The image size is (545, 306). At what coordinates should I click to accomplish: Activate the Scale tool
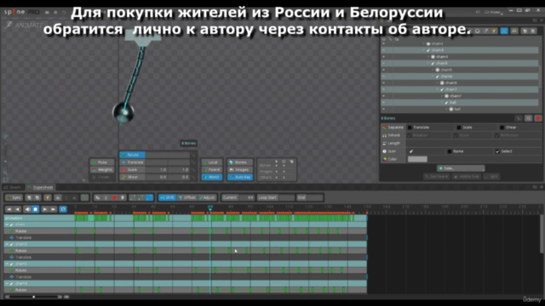(133, 170)
